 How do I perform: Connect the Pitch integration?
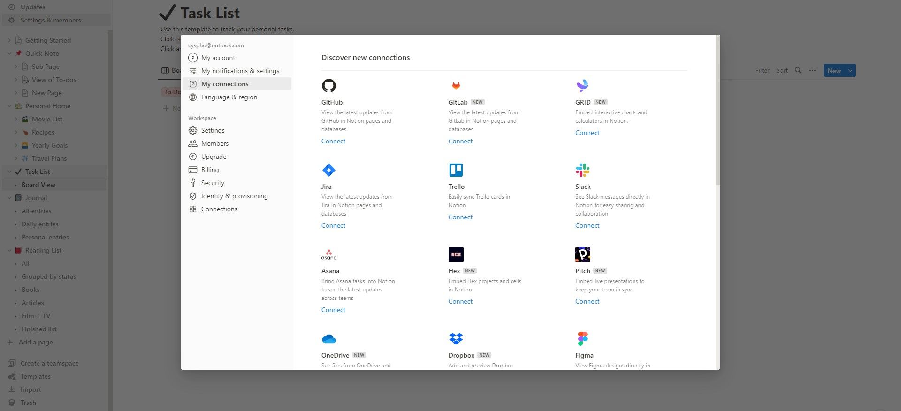(x=588, y=301)
